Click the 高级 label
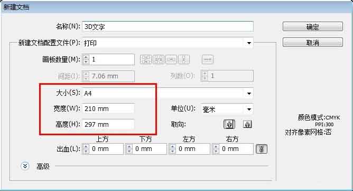Image resolution: width=353 pixels, height=191 pixels. (43, 167)
